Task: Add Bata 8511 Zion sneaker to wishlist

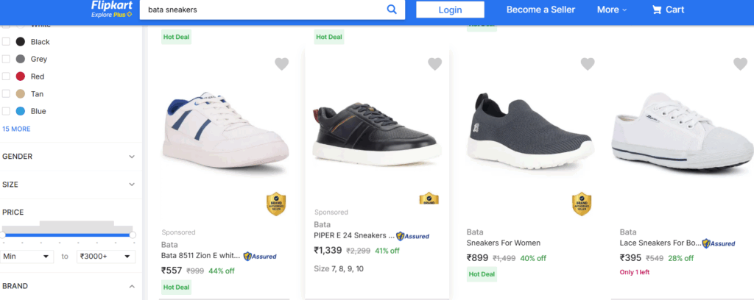Action: [x=282, y=64]
